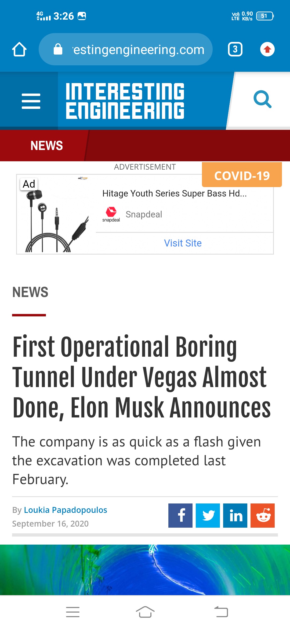The width and height of the screenshot is (290, 629).
Task: Open the hamburger menu of Interesting Engineering
Action: (31, 101)
